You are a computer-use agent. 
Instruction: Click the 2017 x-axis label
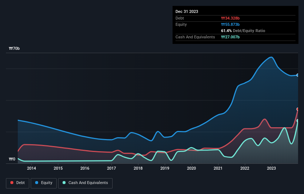coord(111,168)
